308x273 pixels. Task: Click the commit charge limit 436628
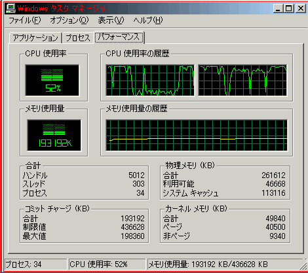tap(132, 227)
